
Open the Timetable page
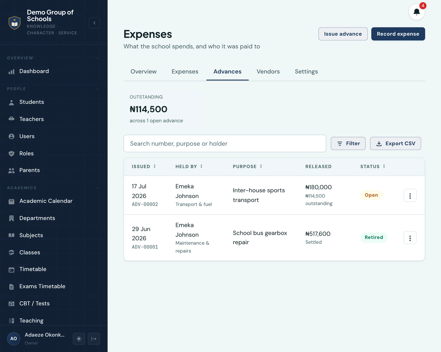[54, 269]
